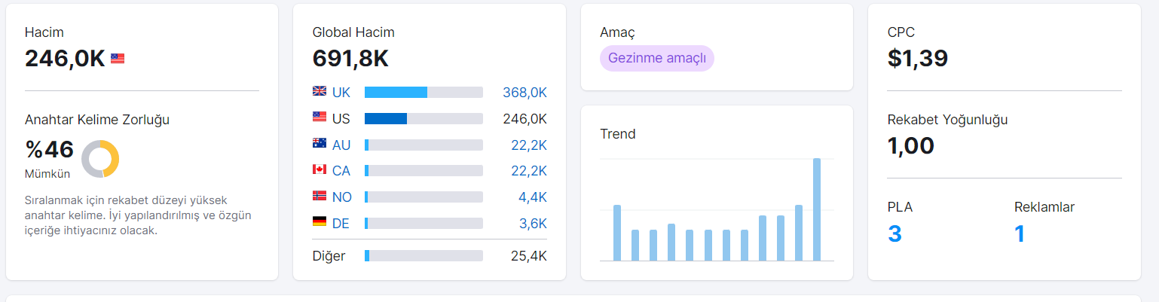
Task: Click the UK volume progress bar
Action: (424, 92)
